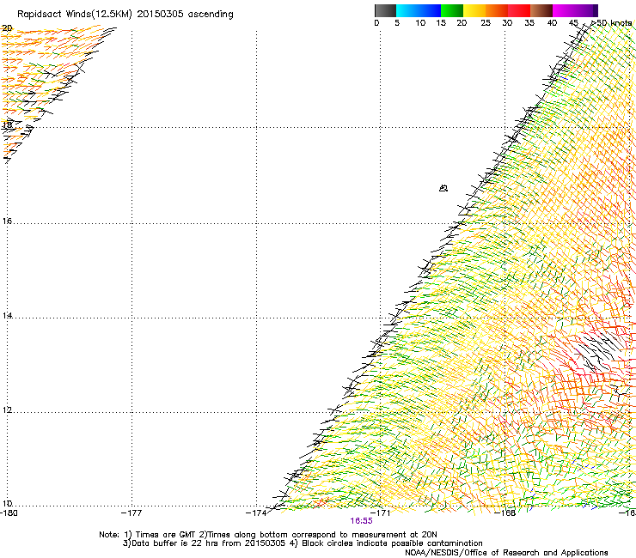Viewport: 636px width, 558px height.
Task: Click the longitude label '-171'
Action: pyautogui.click(x=381, y=513)
